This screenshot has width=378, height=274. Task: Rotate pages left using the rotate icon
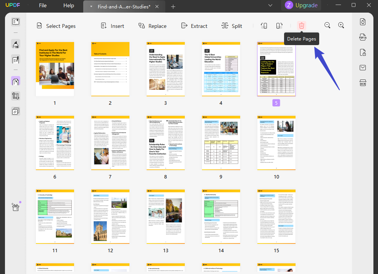pyautogui.click(x=264, y=25)
